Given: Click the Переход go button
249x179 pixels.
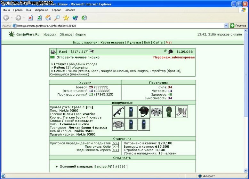Looking at the screenshot, I should click(x=238, y=26).
